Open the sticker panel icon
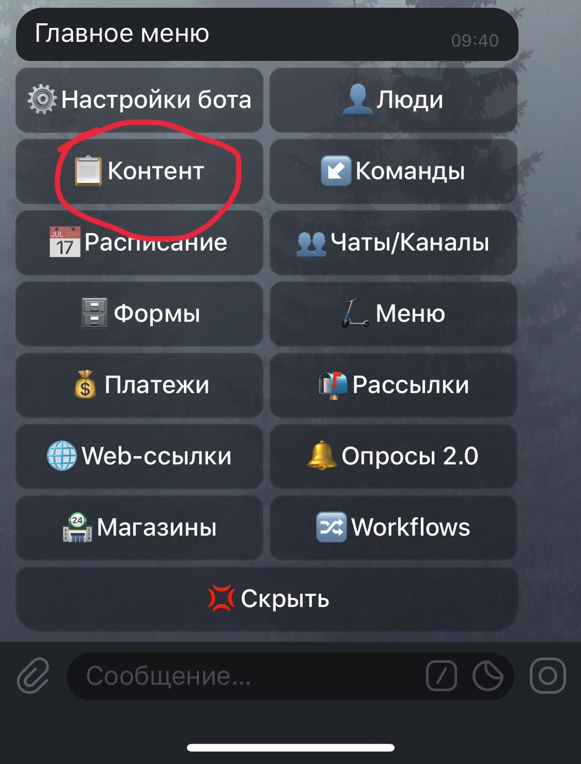Screen dimensions: 581x764 coord(488,676)
